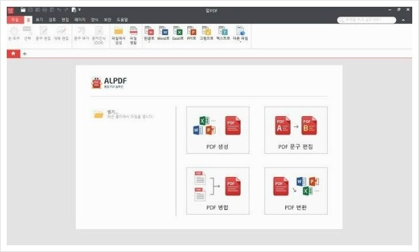
Task: Click the yellow folder icon beside 열기
Action: pyautogui.click(x=99, y=114)
